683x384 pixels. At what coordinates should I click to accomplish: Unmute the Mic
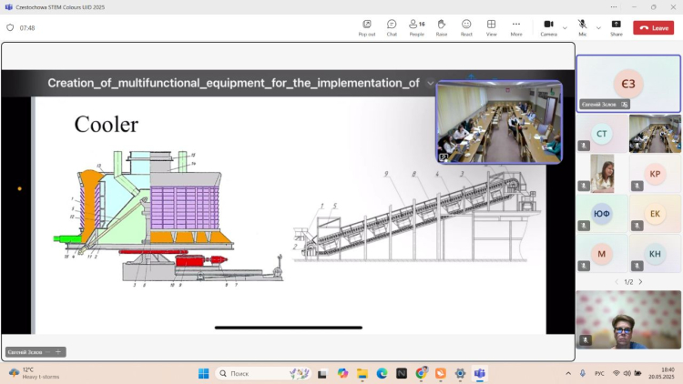(x=583, y=27)
